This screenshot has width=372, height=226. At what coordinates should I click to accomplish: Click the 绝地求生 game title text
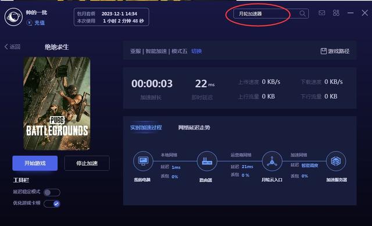pyautogui.click(x=57, y=47)
